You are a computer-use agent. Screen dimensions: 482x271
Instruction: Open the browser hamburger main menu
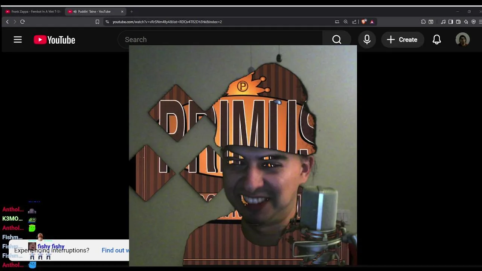[x=480, y=22]
